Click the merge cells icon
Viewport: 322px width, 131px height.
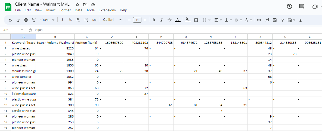pos(204,20)
